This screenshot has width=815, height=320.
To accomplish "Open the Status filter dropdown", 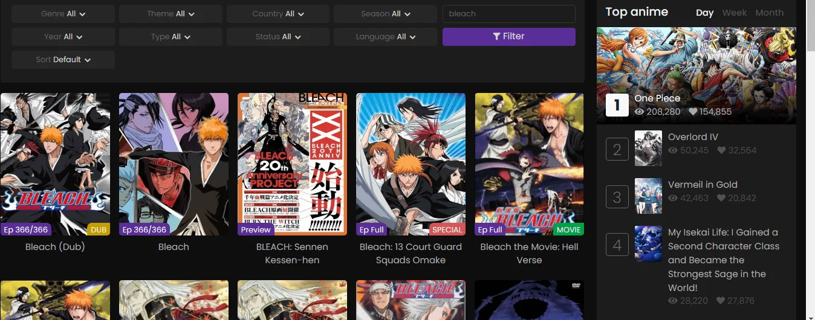I will (278, 36).
